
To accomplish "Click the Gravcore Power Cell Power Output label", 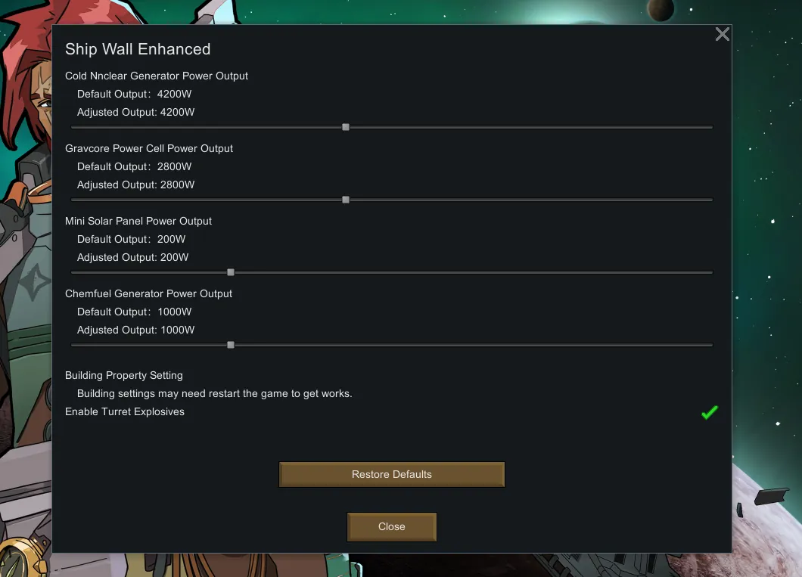I will click(149, 149).
